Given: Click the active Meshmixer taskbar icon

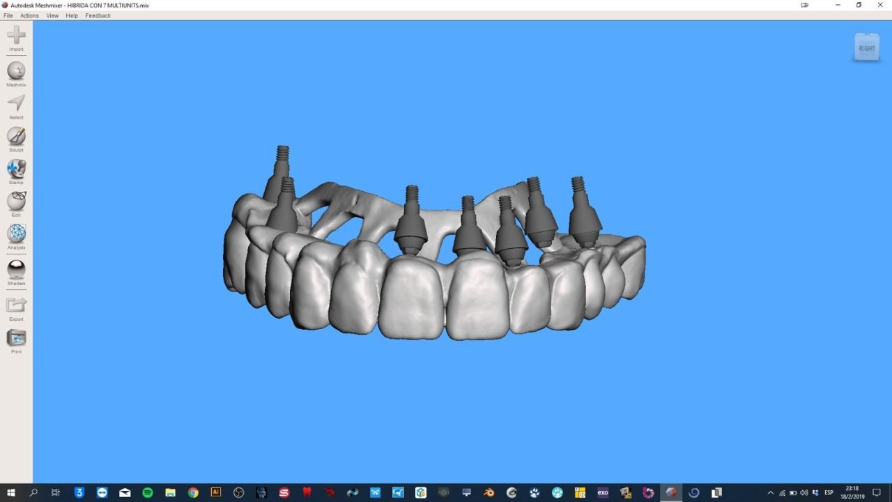Looking at the screenshot, I should (671, 492).
